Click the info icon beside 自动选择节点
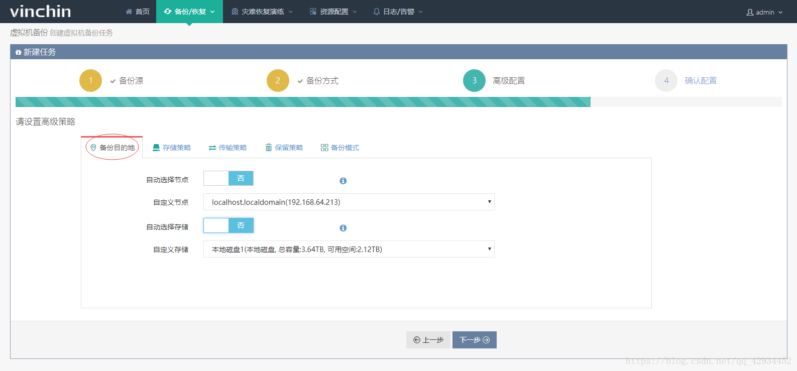Image resolution: width=797 pixels, height=371 pixels. 343,181
